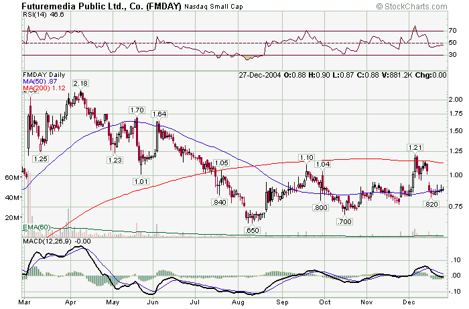This screenshot has height=309, width=469.
Task: Click the 60M volume axis label
Action: (x=12, y=178)
